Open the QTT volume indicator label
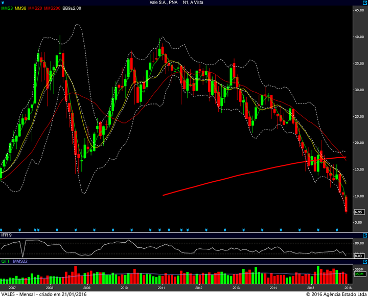The height and width of the screenshot is (297, 368). pos(6,261)
